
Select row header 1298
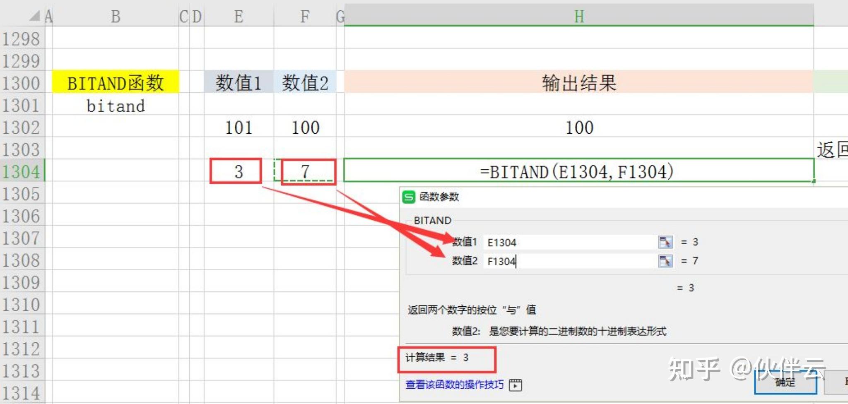point(22,39)
